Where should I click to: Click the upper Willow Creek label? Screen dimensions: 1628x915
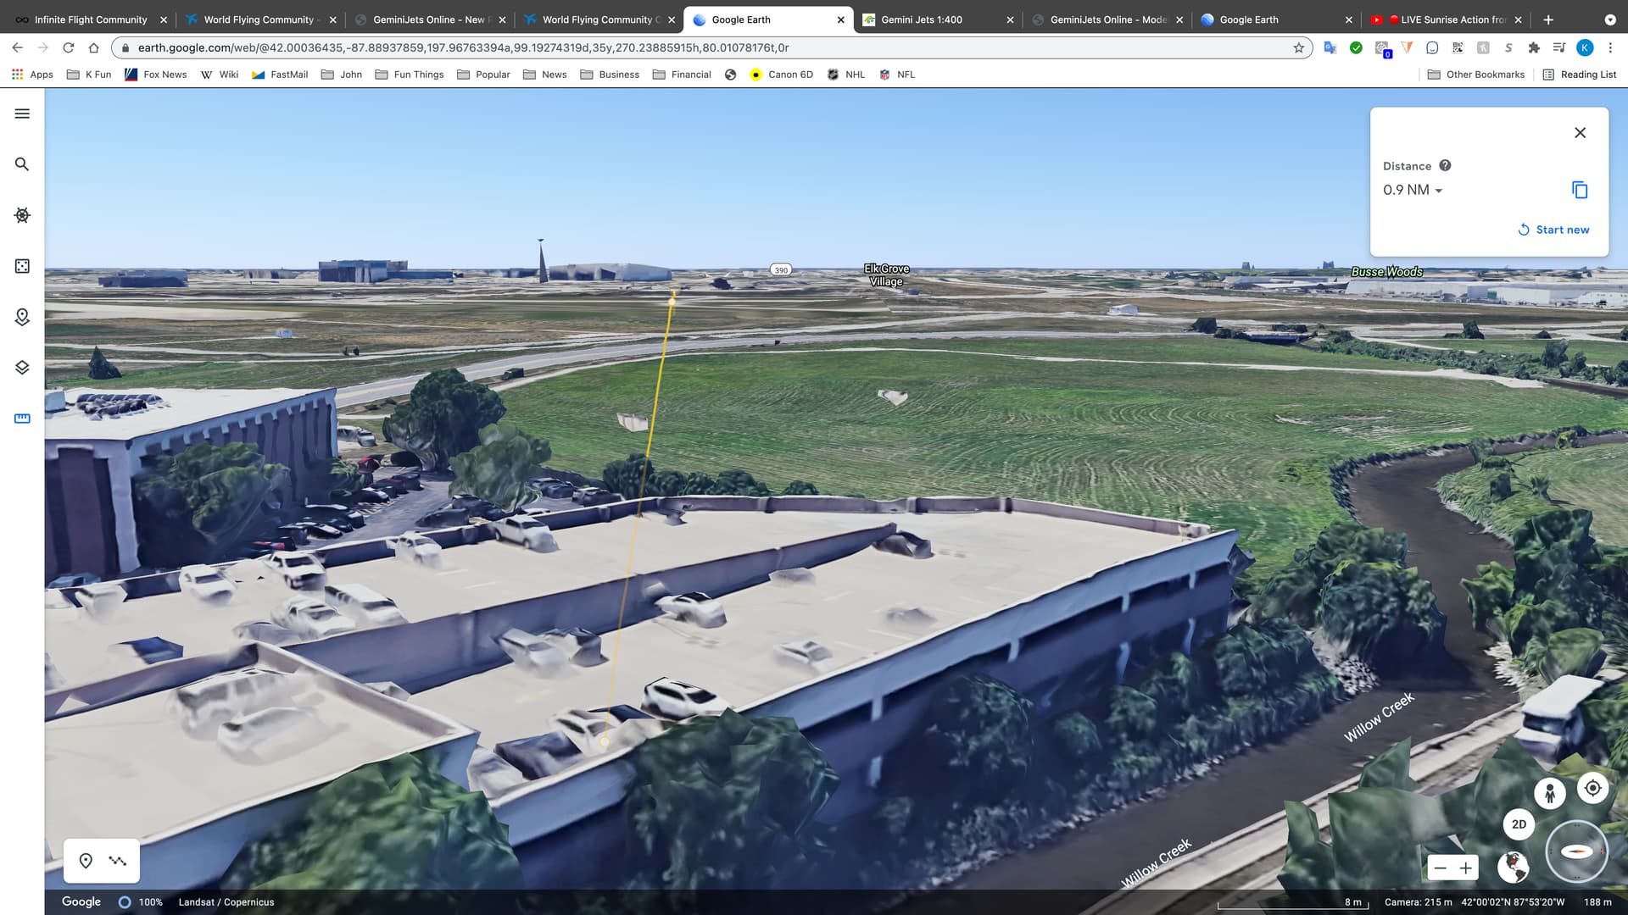coord(1379,717)
